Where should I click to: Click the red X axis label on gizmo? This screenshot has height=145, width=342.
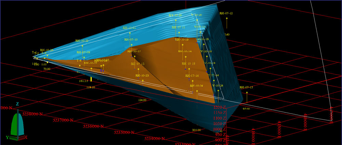tap(26, 137)
